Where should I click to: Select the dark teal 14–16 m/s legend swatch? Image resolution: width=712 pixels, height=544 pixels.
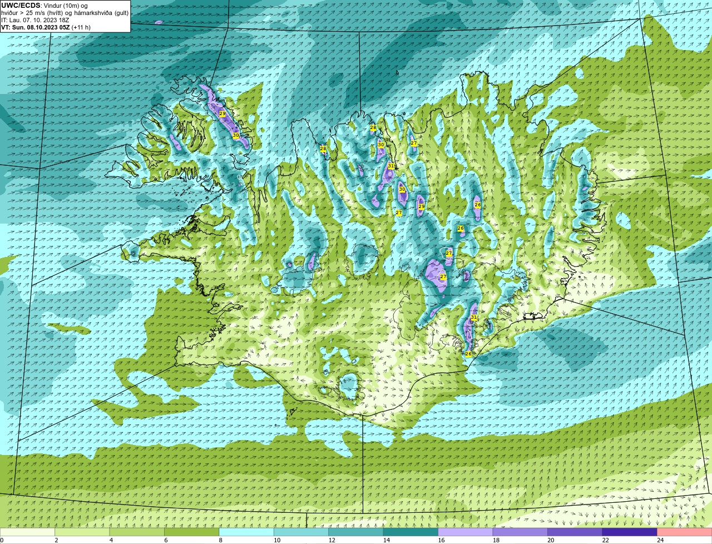tap(411, 532)
